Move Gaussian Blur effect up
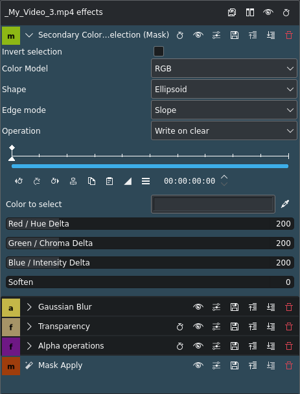Screen dimensions: 300x394 253,307
